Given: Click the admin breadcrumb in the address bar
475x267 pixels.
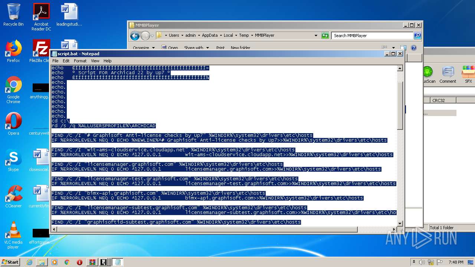Looking at the screenshot, I should [190, 35].
